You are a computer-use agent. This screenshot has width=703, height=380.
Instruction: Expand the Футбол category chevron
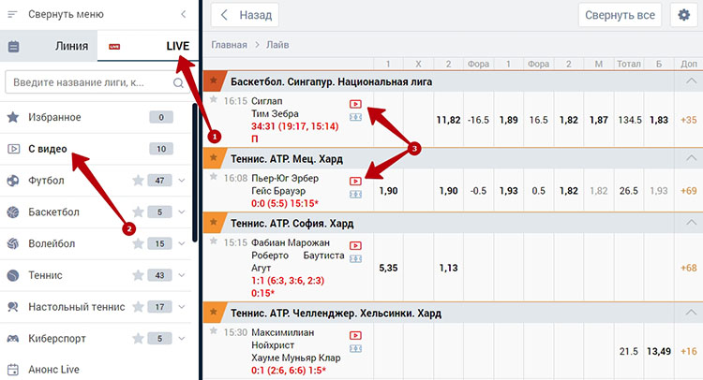182,181
